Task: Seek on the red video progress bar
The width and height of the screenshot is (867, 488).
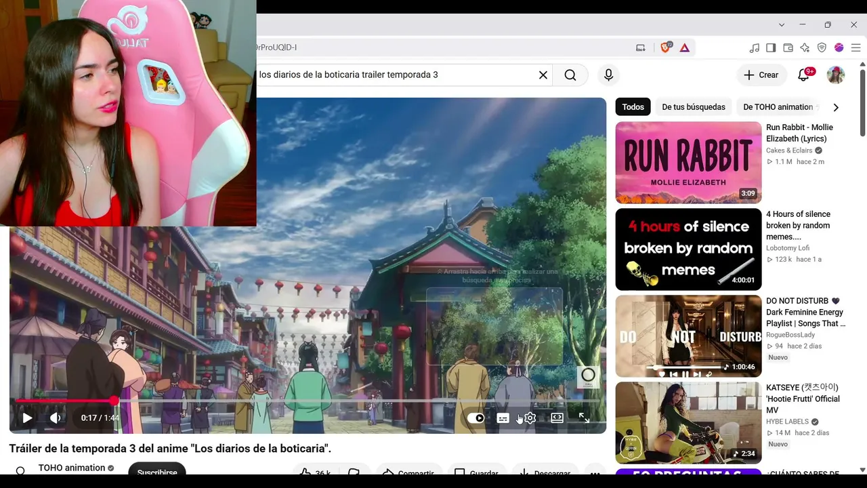Action: click(308, 401)
